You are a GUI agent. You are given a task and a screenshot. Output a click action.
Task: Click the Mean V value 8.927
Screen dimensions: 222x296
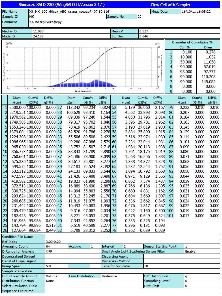pos(144,31)
